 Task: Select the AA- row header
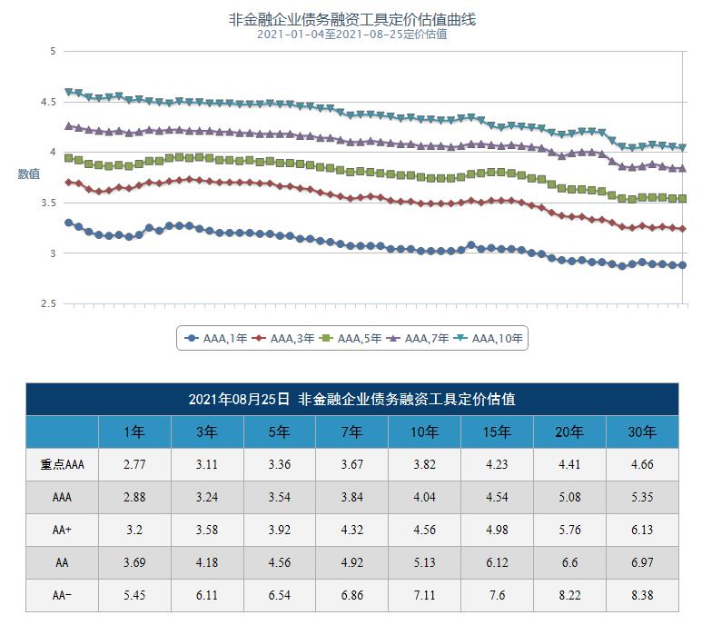[62, 595]
